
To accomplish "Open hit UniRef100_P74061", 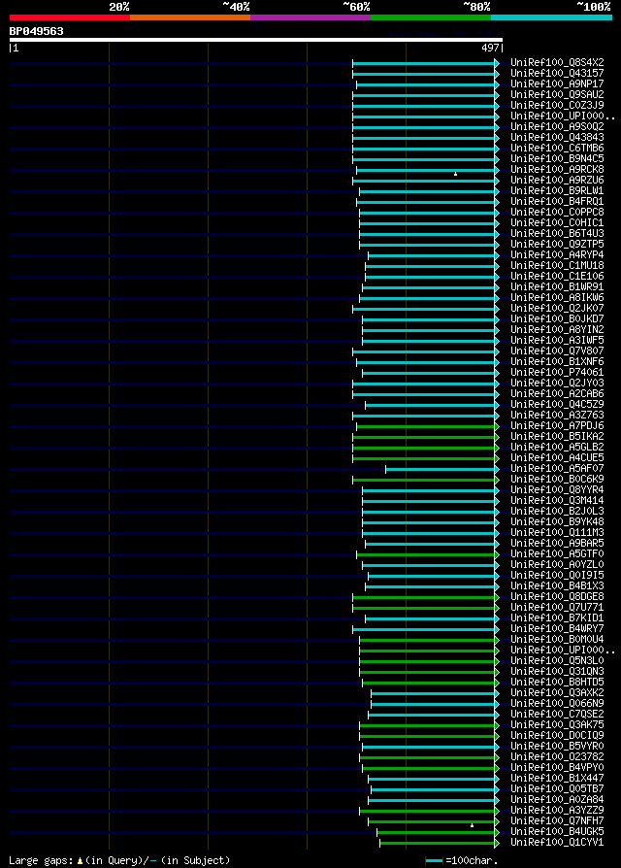I will click(557, 373).
